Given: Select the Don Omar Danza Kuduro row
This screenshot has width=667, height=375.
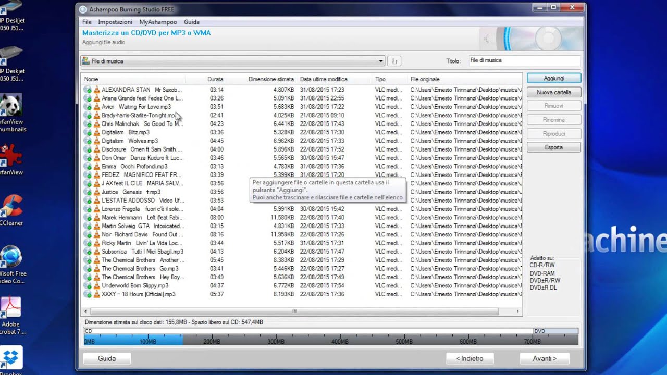Looking at the screenshot, I should point(302,158).
